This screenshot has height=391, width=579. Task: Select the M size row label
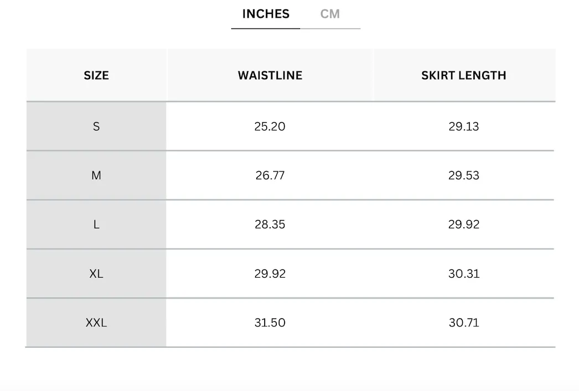96,175
